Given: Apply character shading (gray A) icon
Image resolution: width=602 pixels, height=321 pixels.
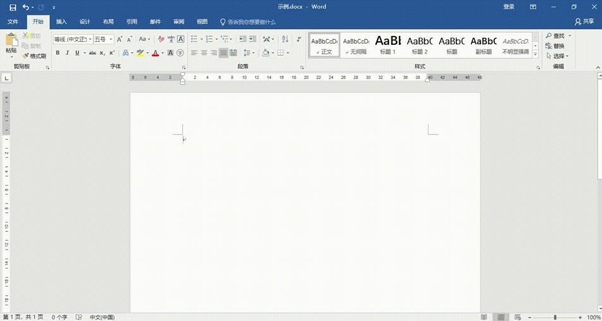Looking at the screenshot, I should click(x=171, y=53).
